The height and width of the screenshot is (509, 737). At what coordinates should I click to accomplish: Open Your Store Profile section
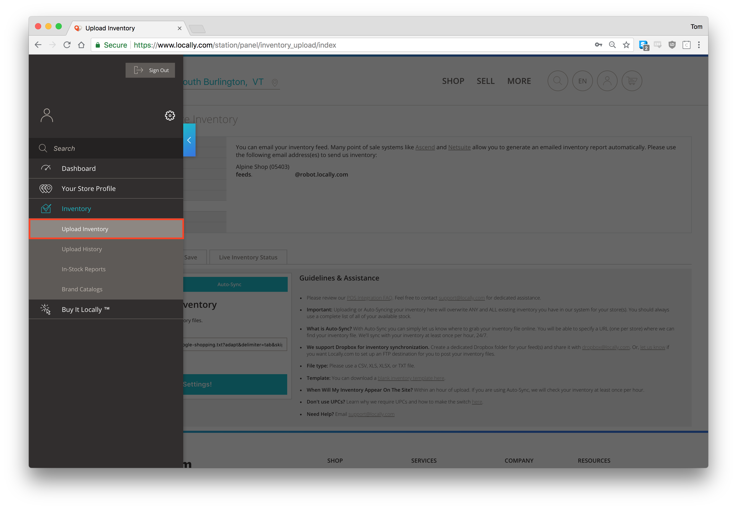[88, 188]
